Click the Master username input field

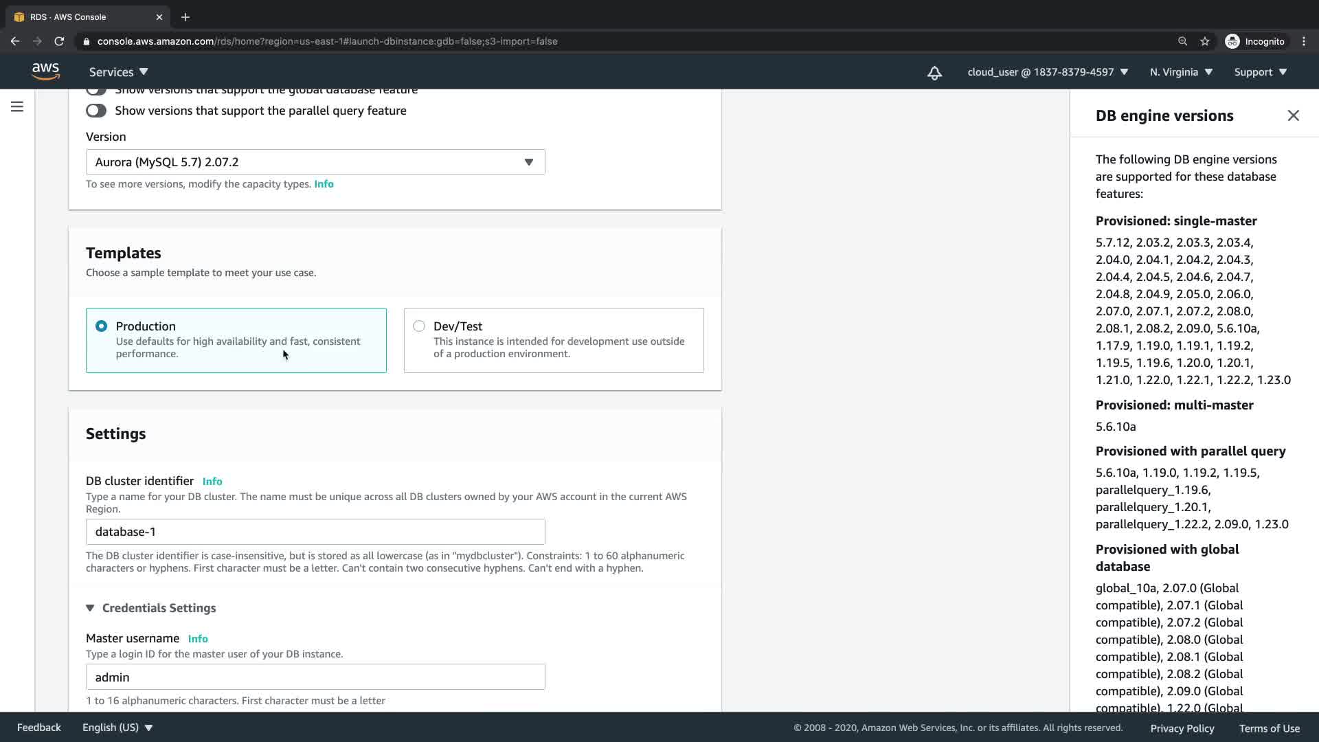315,677
